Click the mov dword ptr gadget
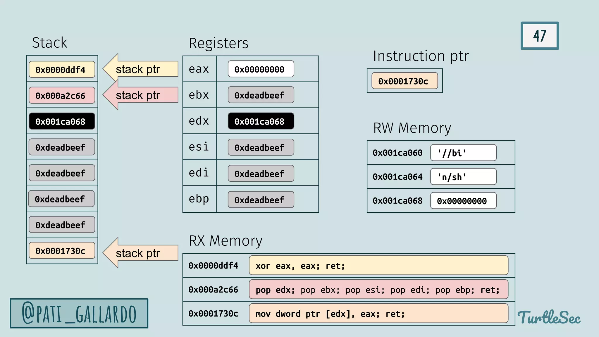This screenshot has height=337, width=599. click(x=378, y=314)
